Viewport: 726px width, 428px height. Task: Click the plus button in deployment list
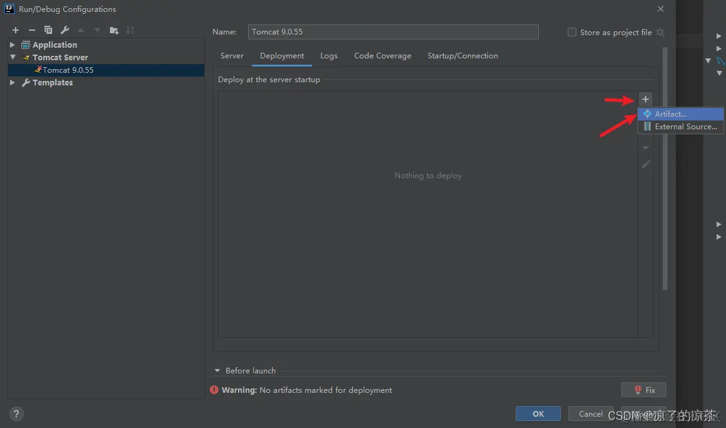click(646, 99)
